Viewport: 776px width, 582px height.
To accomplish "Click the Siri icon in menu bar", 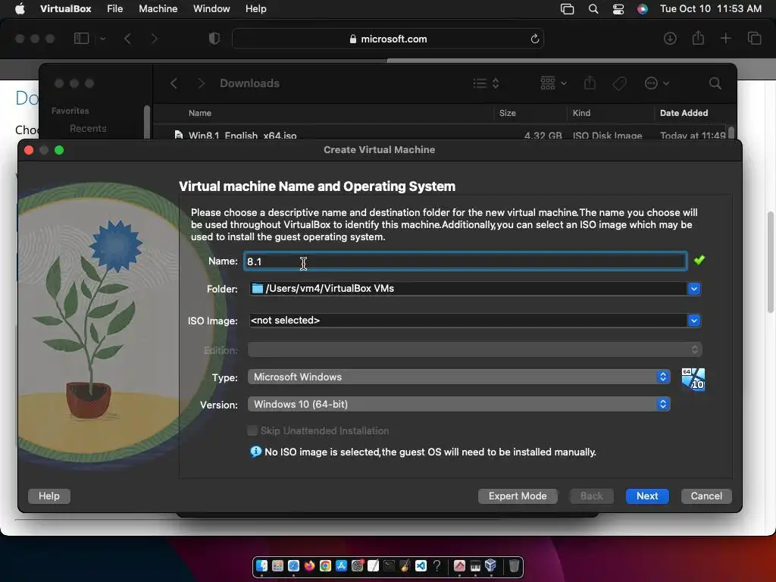I will click(643, 9).
